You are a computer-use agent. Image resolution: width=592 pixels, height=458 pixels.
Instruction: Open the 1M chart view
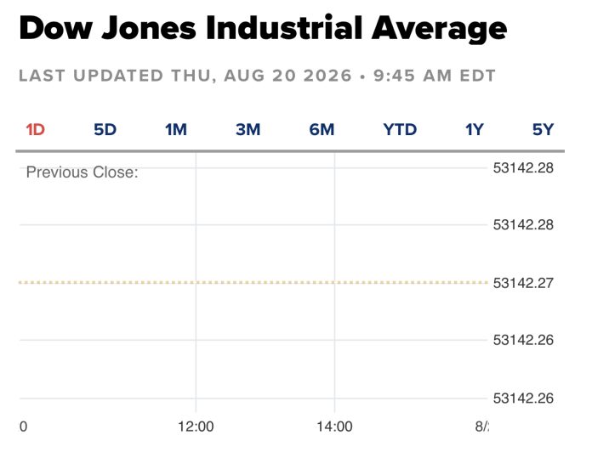(x=175, y=130)
